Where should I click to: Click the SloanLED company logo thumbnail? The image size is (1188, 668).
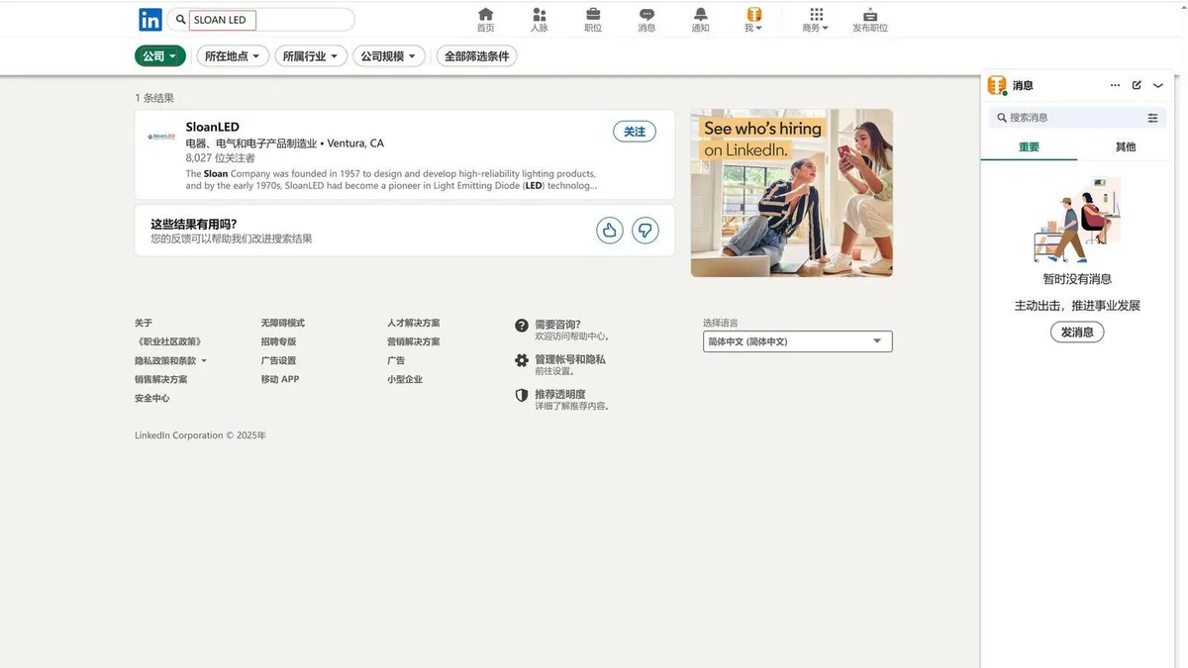(161, 137)
